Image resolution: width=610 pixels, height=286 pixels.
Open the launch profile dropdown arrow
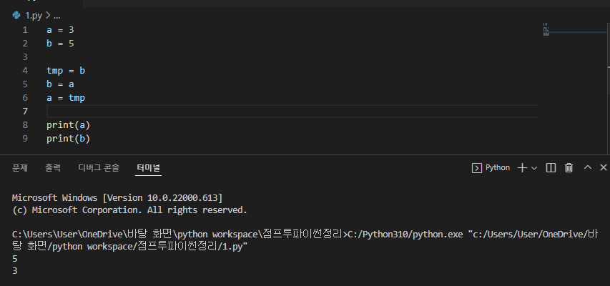(534, 168)
